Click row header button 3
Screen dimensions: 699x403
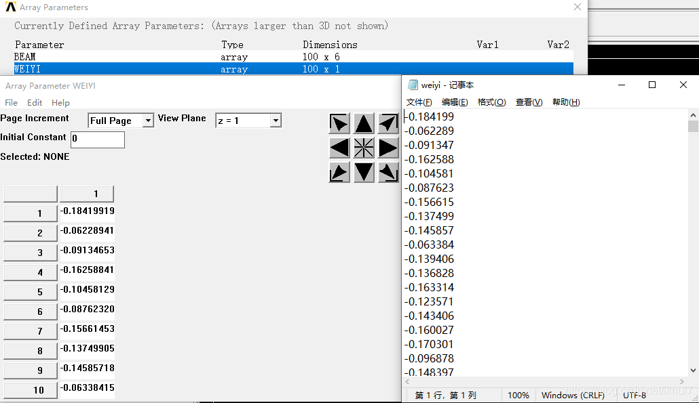click(31, 253)
